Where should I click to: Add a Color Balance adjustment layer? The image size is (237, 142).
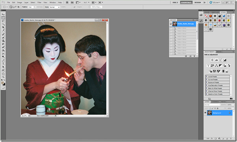216,66
